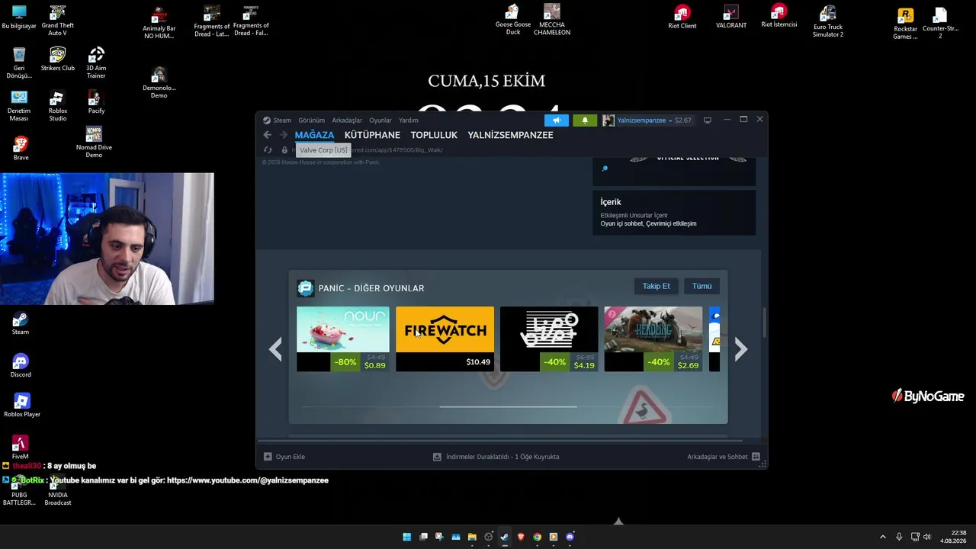The image size is (976, 549).
Task: Open the YALNIZSEMPANZEE profile tab
Action: click(510, 135)
